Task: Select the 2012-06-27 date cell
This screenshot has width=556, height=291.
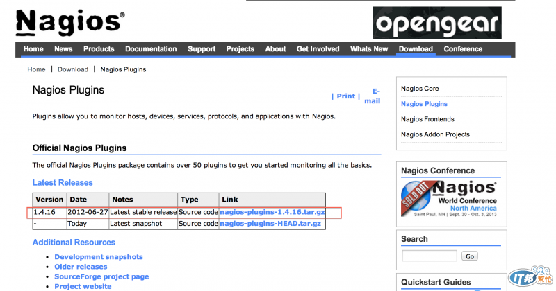Action: (88, 212)
